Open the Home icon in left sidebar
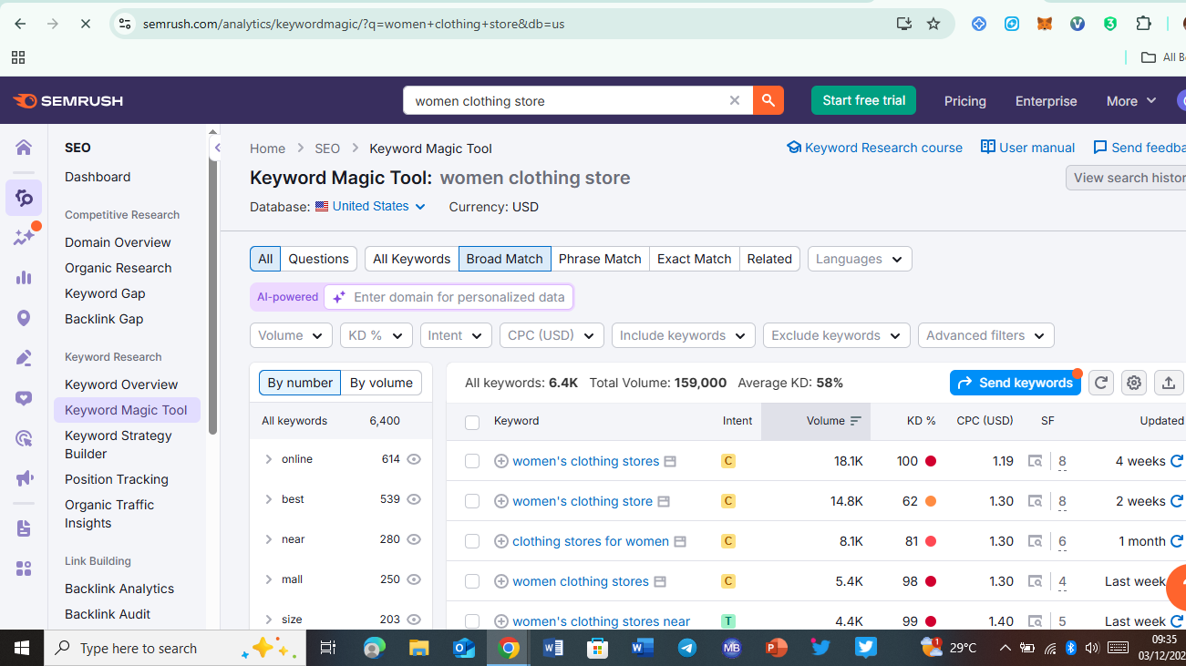This screenshot has height=666, width=1186. (x=24, y=148)
